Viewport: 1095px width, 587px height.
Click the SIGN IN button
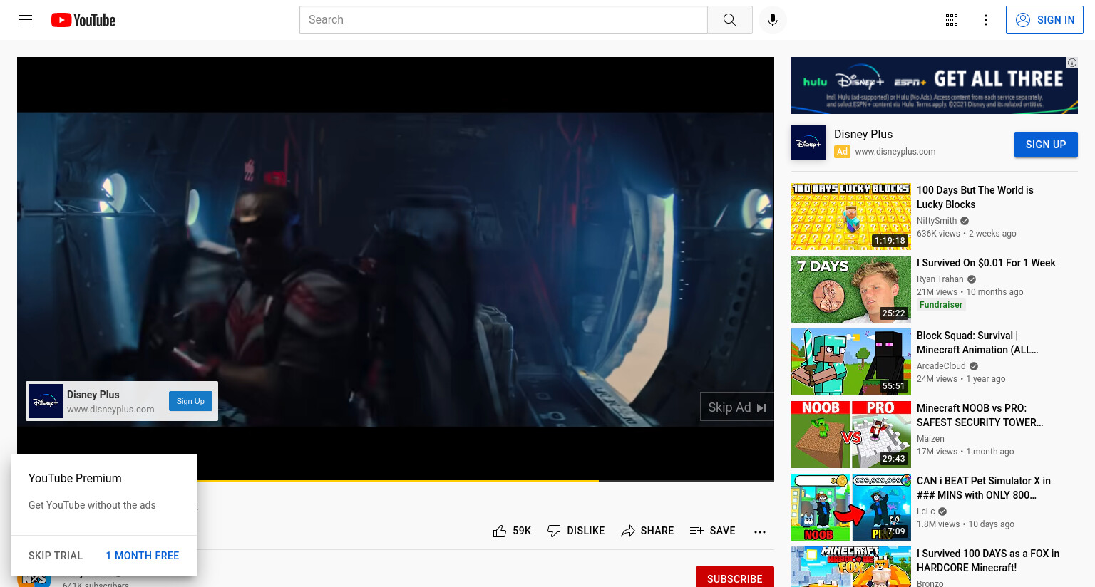(1044, 20)
